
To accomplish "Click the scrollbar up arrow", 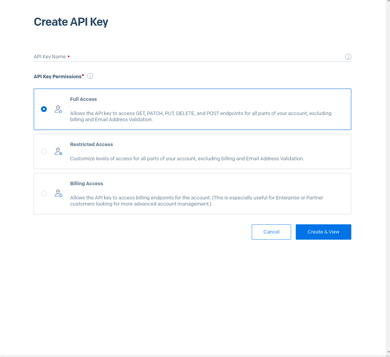I will pyautogui.click(x=387, y=3).
